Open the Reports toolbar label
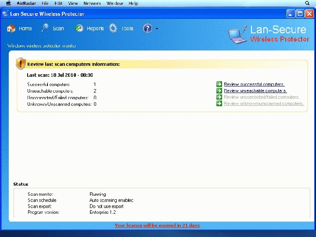316x237 pixels. [x=95, y=29]
